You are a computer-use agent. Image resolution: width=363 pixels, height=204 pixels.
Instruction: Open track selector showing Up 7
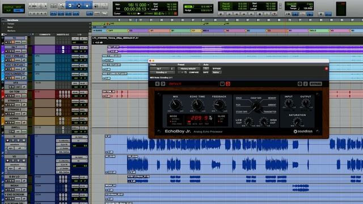tap(160, 69)
